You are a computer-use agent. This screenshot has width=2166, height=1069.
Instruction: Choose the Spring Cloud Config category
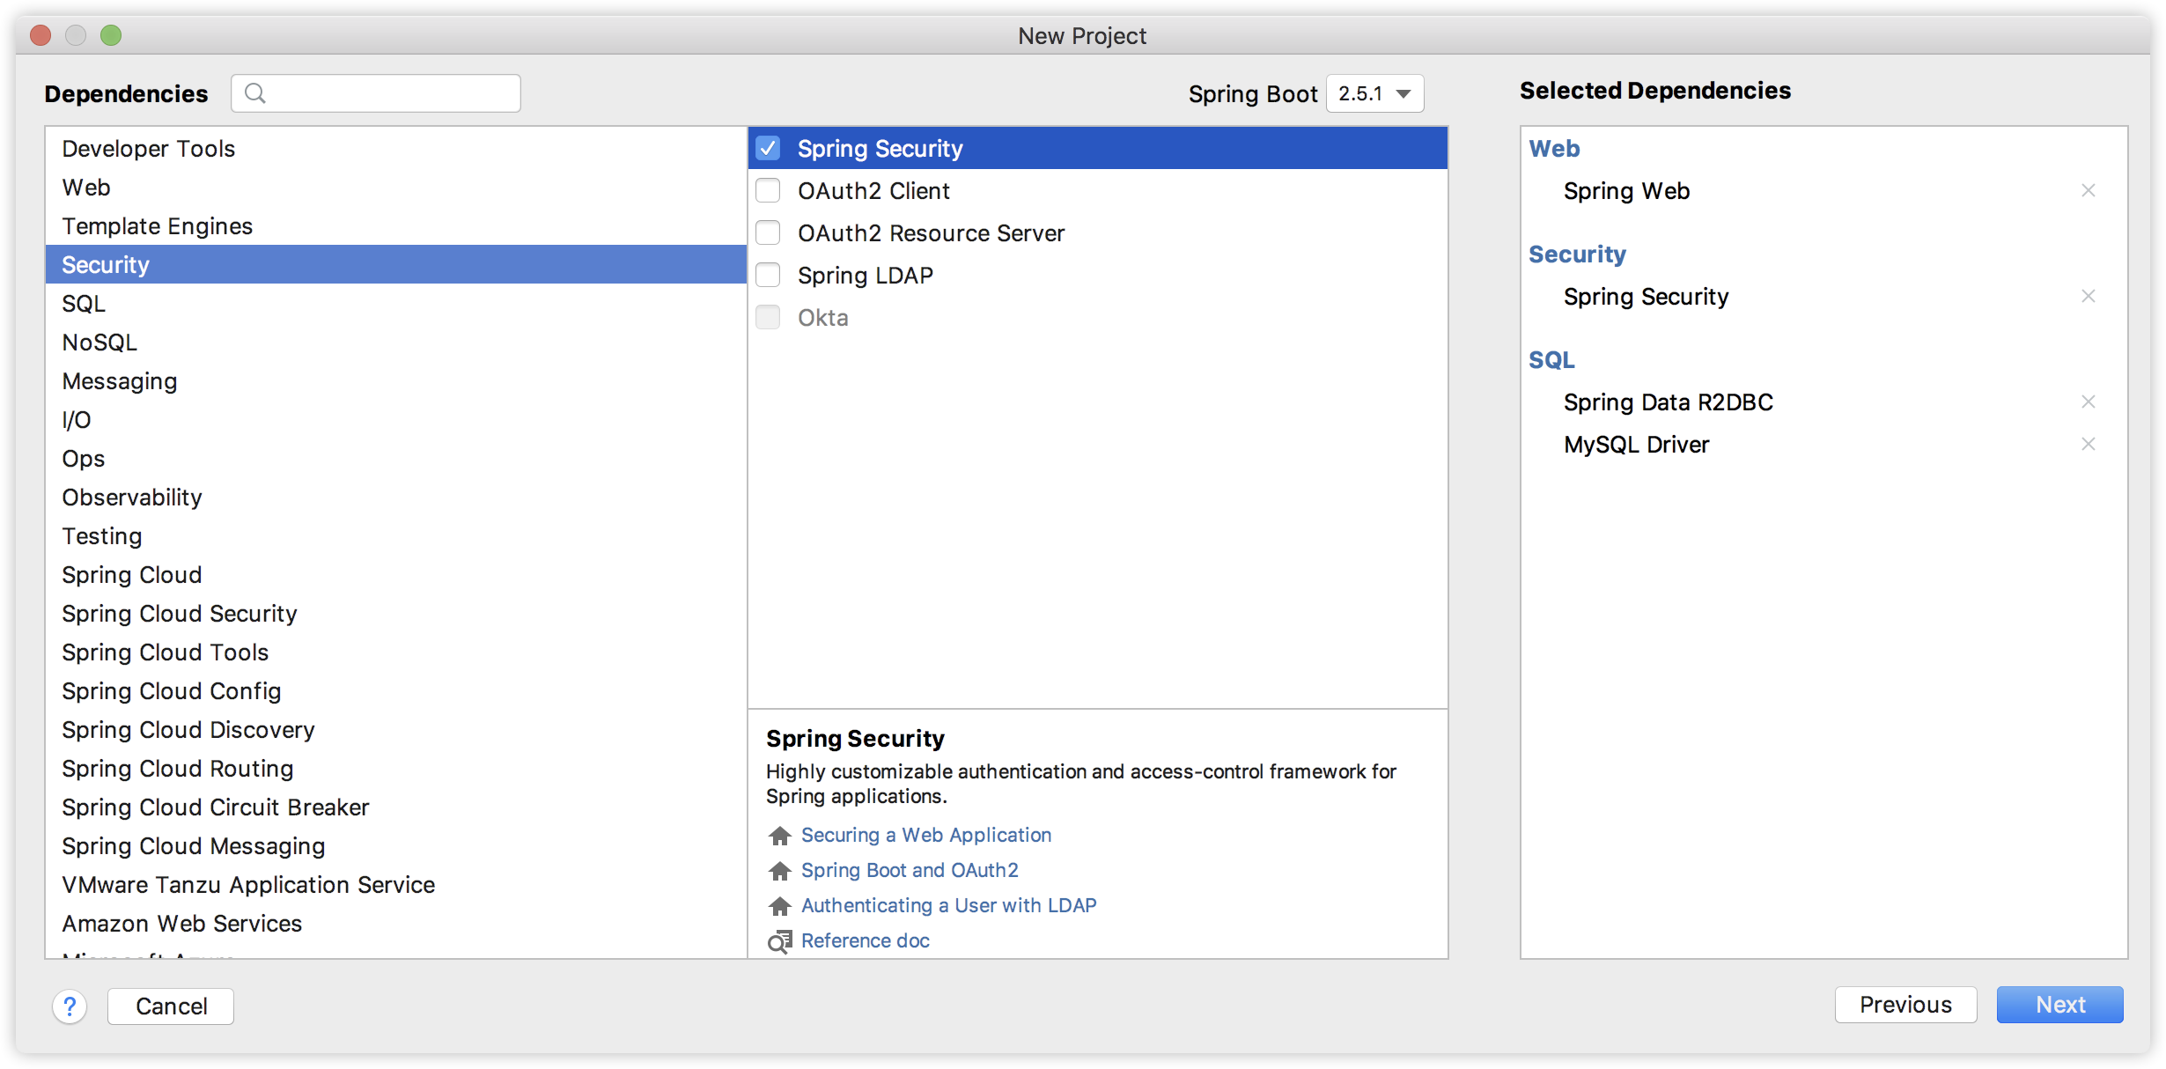tap(171, 691)
